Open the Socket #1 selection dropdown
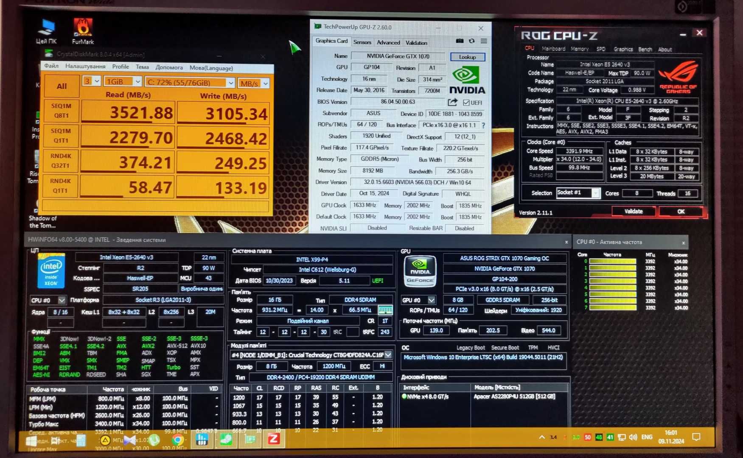The image size is (743, 458). [x=578, y=193]
